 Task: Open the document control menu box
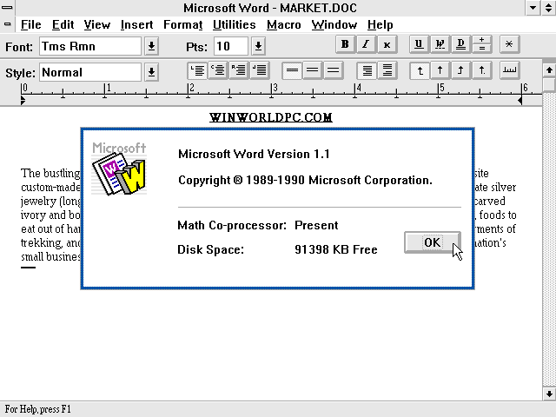tap(7, 24)
